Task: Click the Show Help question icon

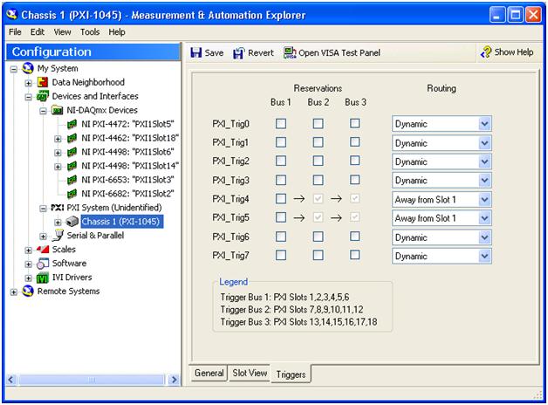Action: click(x=486, y=52)
